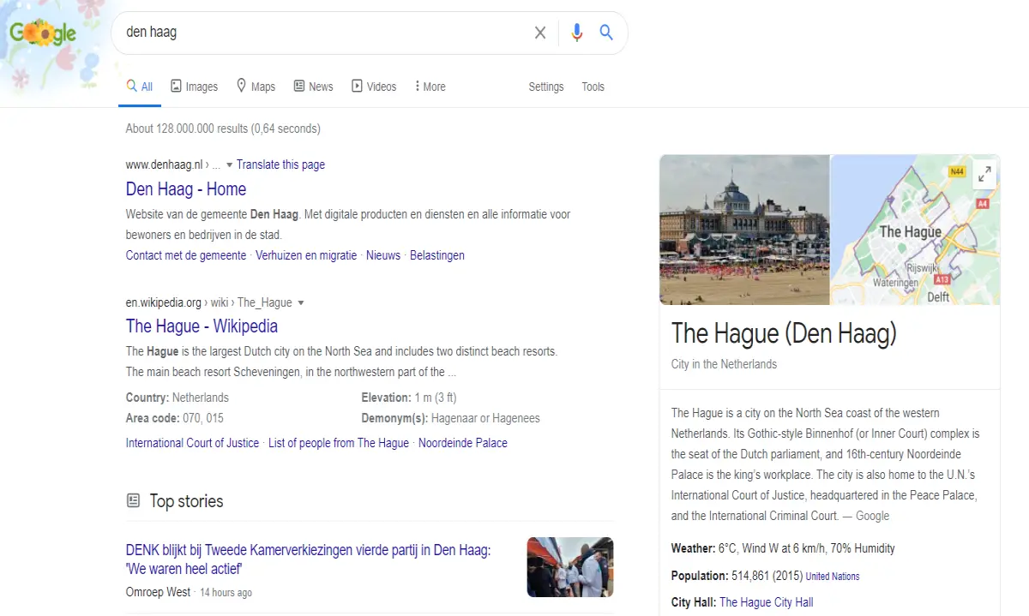Open Contact met de gemeente sitelink
Viewport: 1029px width, 616px height.
click(x=186, y=255)
